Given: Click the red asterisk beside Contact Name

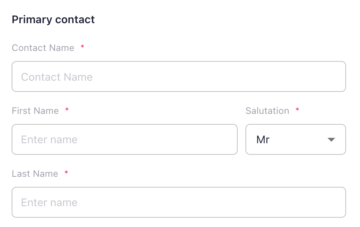Looking at the screenshot, I should pyautogui.click(x=82, y=47).
